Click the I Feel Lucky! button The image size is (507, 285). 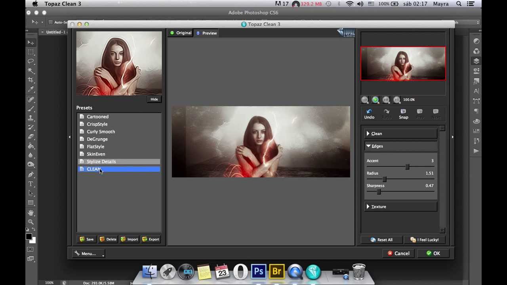click(424, 240)
